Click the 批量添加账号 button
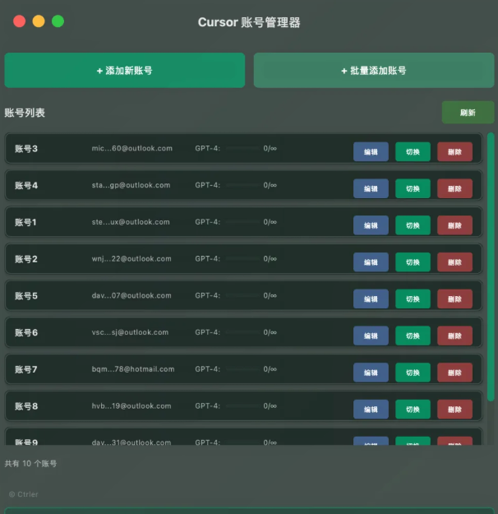 coord(373,71)
